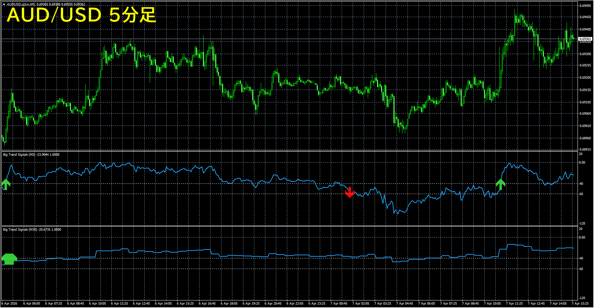
Task: Click the 7 Apr 10:05 time label
Action: click(x=492, y=304)
